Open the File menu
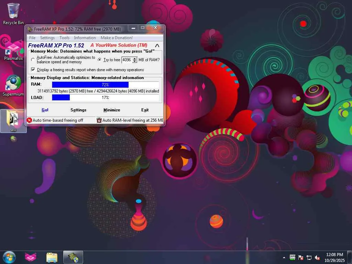 tap(32, 38)
